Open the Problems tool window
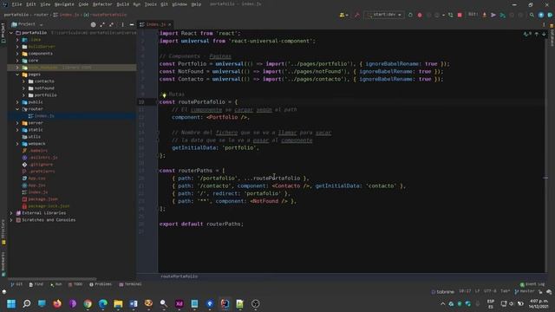Screen dimensions: 555x312 coord(101,284)
